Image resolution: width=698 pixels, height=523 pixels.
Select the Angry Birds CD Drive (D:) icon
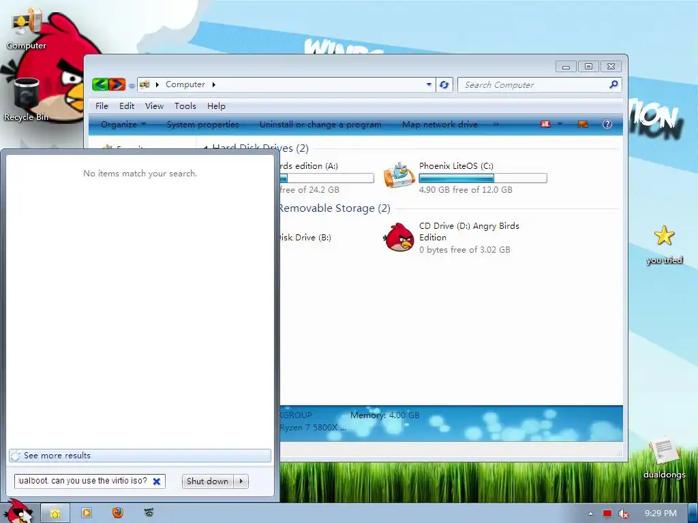399,237
